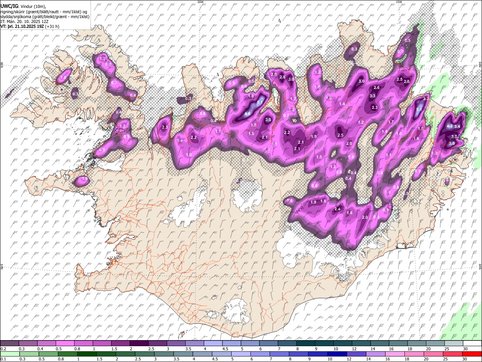
Task: Click the '0.1' label in the bottom legend row
Action: (3, 359)
